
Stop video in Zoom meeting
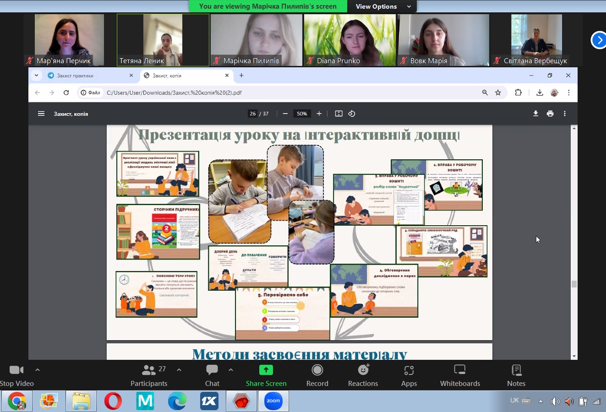point(16,375)
